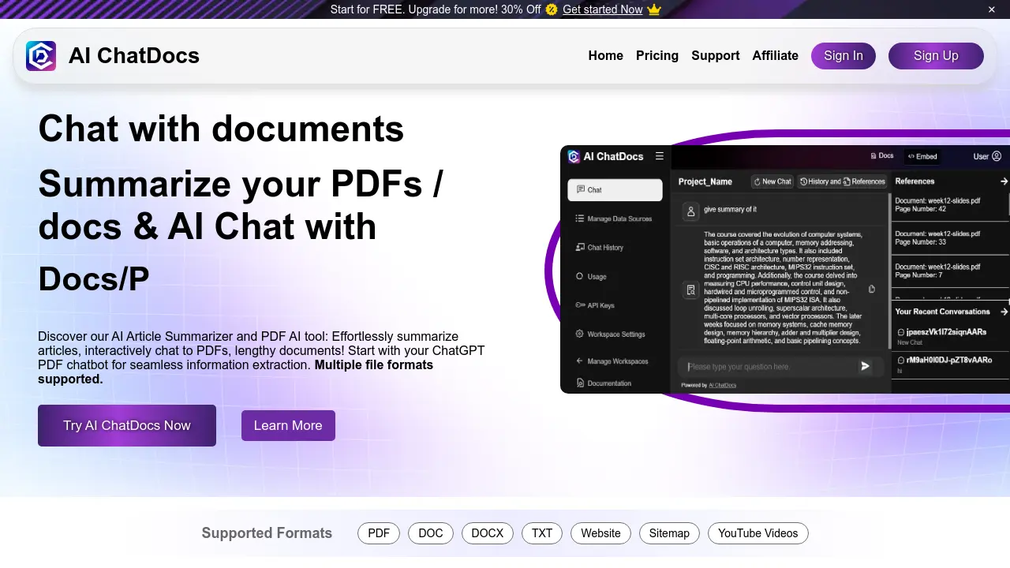Screen dimensions: 1010x568
Task: Close the promotional banner with the X
Action: (992, 9)
